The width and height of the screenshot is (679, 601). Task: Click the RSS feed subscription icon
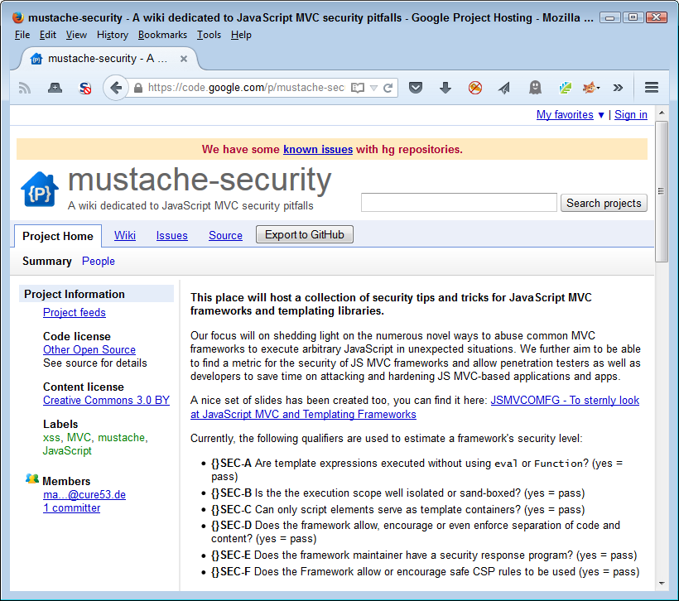click(x=25, y=87)
